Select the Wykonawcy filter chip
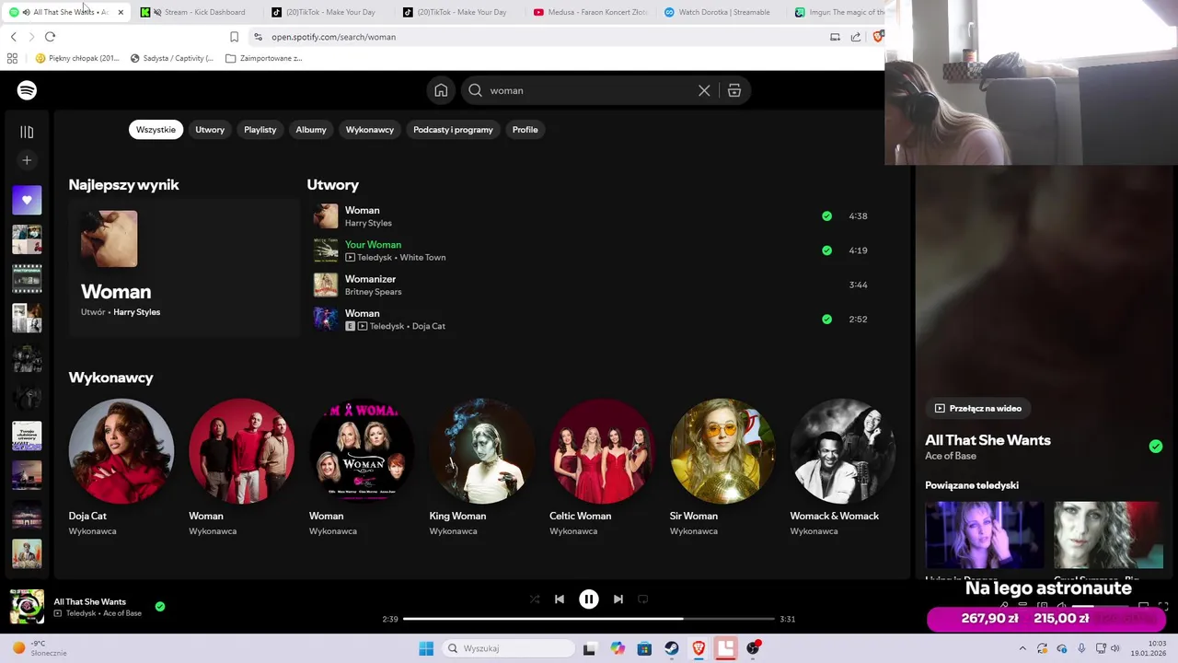Screen dimensions: 1178x663 [x=370, y=130]
